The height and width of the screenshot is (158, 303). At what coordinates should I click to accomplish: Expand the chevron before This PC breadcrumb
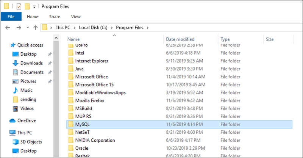pyautogui.click(x=51, y=28)
